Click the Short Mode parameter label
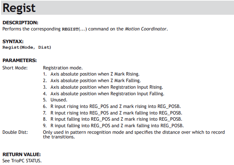The image size is (234, 165). pyautogui.click(x=15, y=68)
